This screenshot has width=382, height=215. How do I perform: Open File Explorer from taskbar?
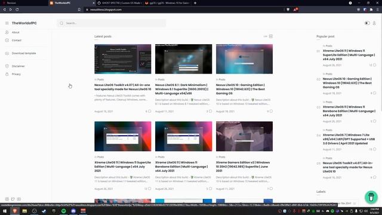point(24,211)
